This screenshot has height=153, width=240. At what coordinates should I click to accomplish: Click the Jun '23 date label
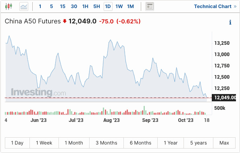[x=39, y=120]
